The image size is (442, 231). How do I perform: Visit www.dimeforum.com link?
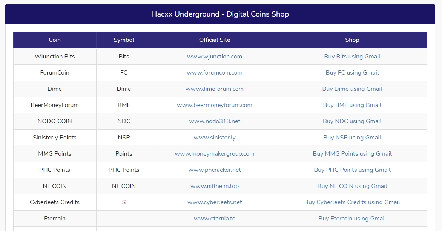(215, 89)
